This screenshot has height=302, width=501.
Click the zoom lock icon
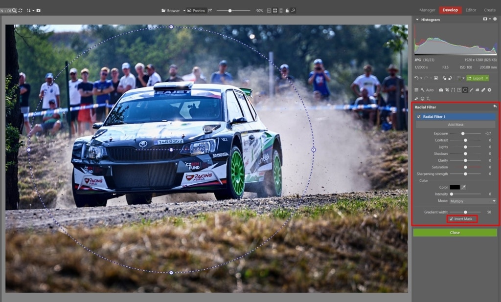[x=287, y=11]
